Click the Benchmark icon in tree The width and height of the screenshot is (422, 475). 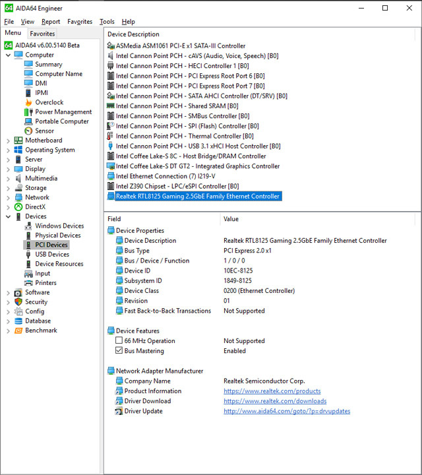coord(18,331)
